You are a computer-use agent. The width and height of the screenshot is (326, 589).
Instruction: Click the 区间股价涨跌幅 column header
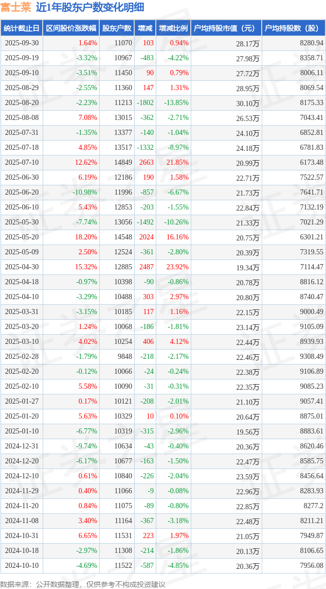point(71,28)
